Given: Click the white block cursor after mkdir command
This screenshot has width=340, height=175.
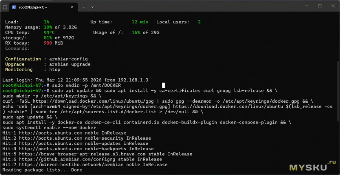Looking at the screenshot, I should (163, 85).
